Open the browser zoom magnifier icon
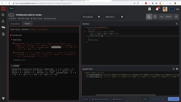The width and height of the screenshot is (181, 102). pyautogui.click(x=135, y=3)
